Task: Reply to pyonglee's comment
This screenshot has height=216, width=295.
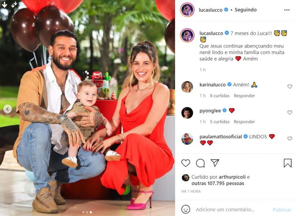Action: click(244, 122)
